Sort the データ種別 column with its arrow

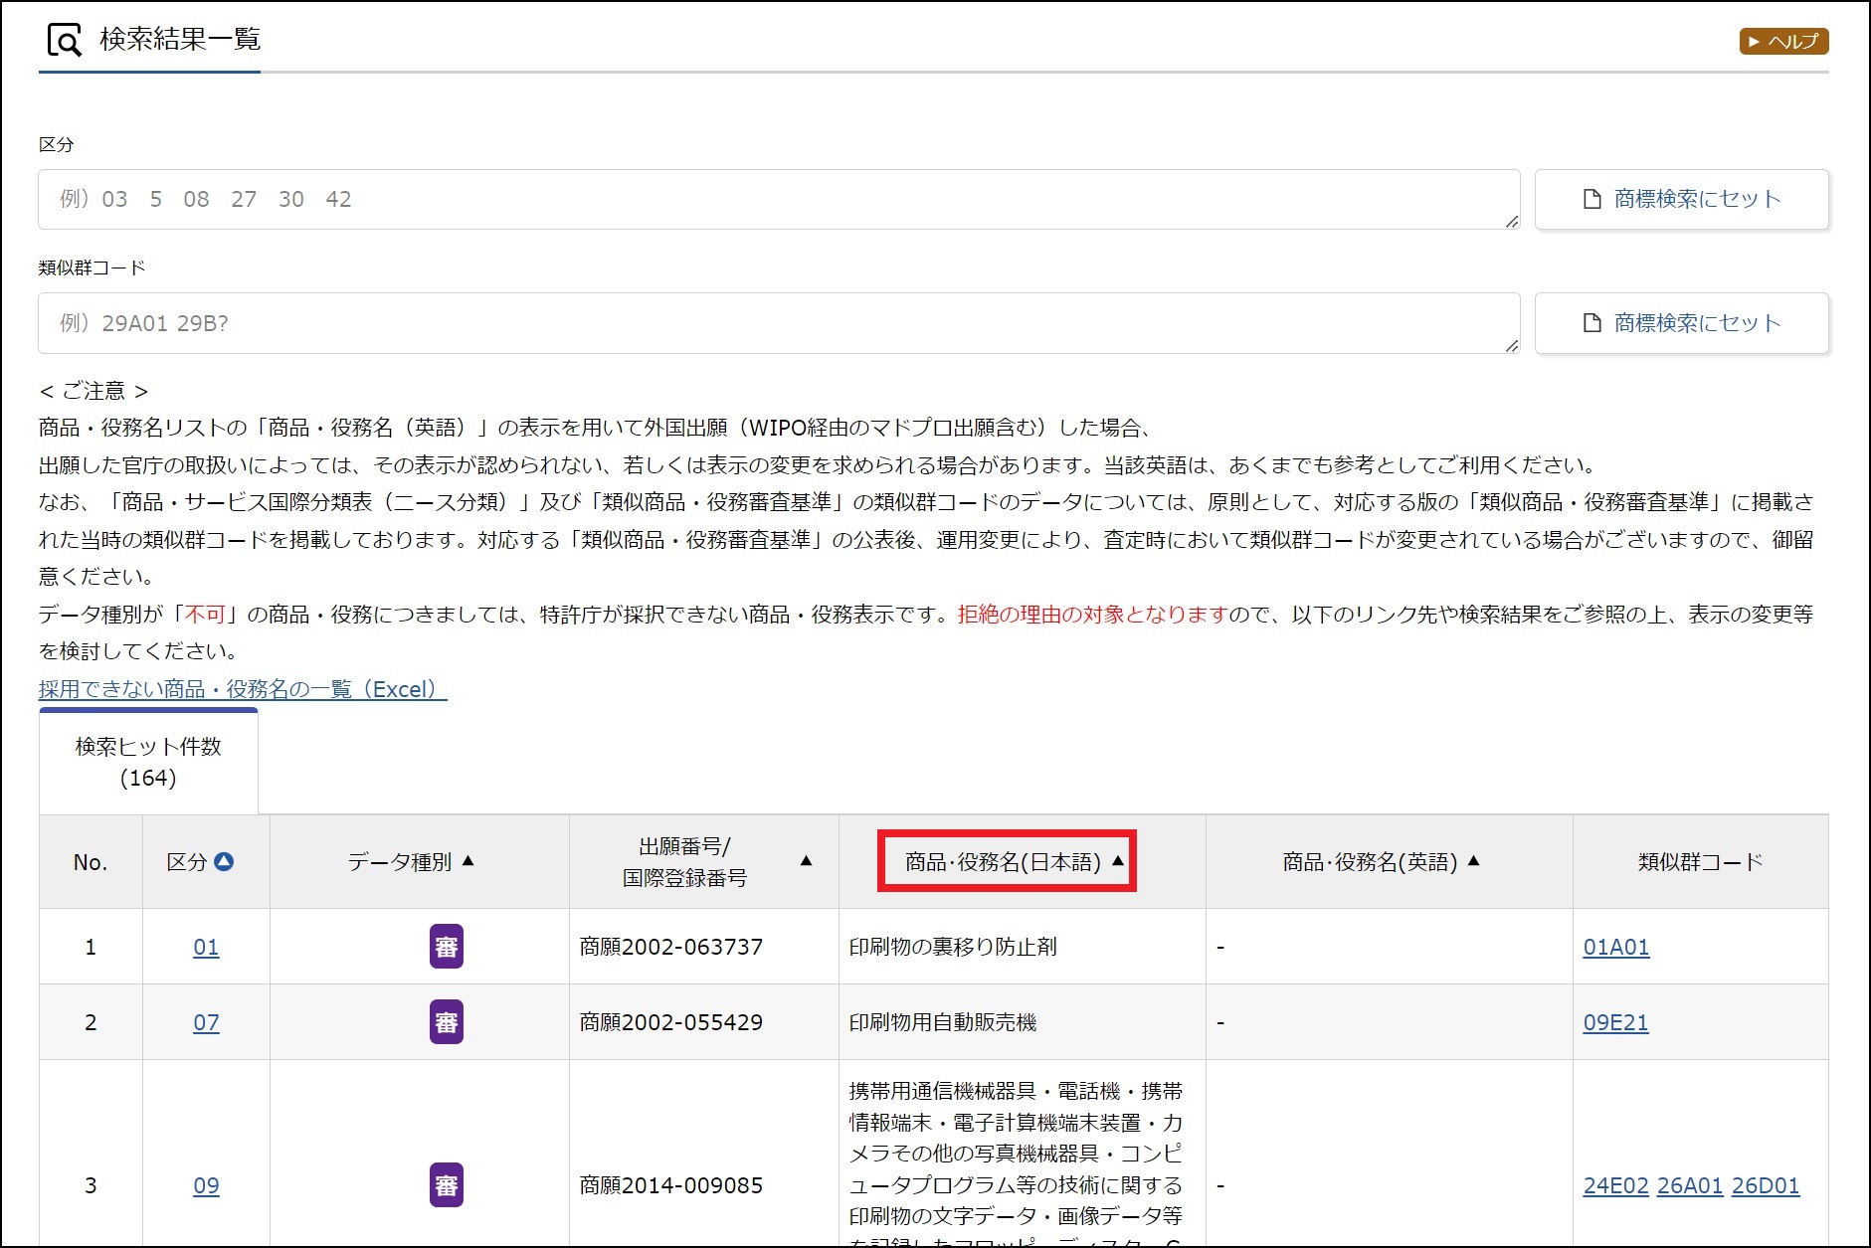[x=468, y=861]
